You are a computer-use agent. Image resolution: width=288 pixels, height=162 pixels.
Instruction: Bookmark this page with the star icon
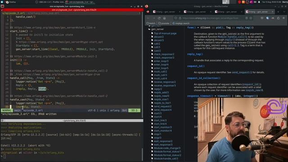tap(251, 18)
